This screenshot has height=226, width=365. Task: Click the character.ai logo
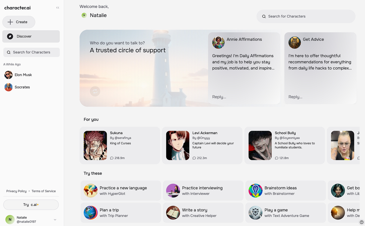(x=18, y=8)
